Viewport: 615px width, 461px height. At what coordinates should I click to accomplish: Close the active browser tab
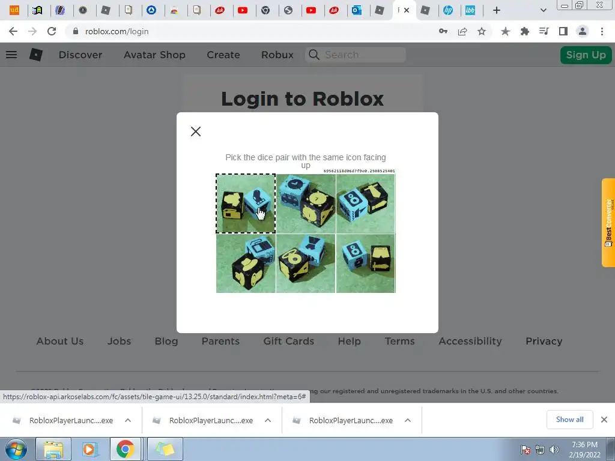tap(407, 10)
